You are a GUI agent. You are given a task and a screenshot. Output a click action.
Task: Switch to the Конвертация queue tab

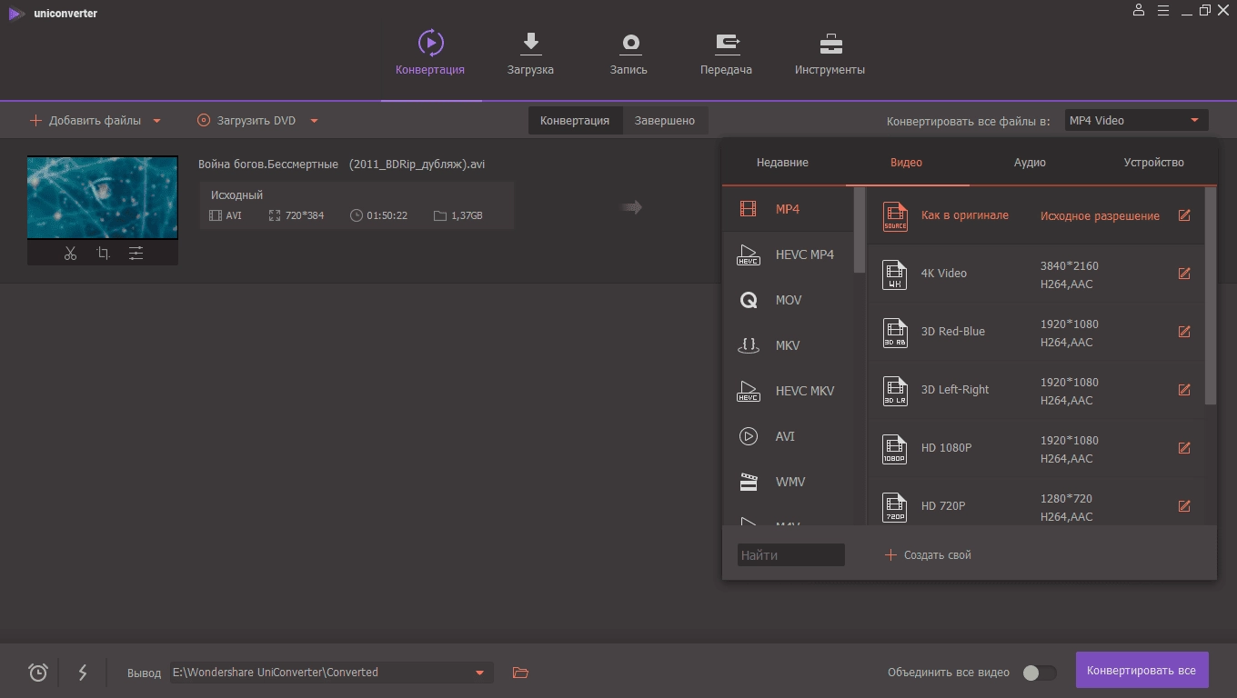(x=575, y=121)
